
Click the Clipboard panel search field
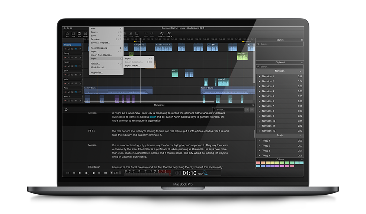[280, 67]
